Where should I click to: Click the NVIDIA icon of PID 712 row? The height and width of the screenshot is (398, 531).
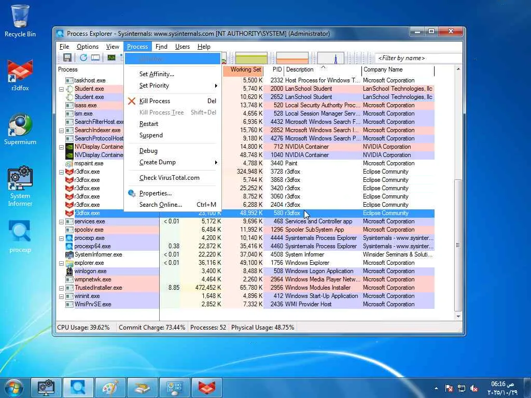tap(69, 147)
